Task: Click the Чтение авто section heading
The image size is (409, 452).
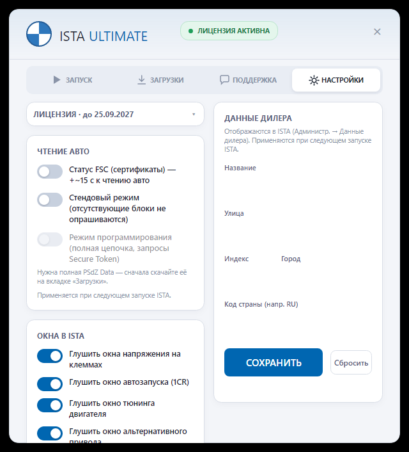Action: tap(63, 151)
